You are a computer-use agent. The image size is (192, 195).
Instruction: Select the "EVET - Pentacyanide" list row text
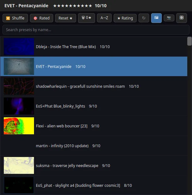click(54, 67)
